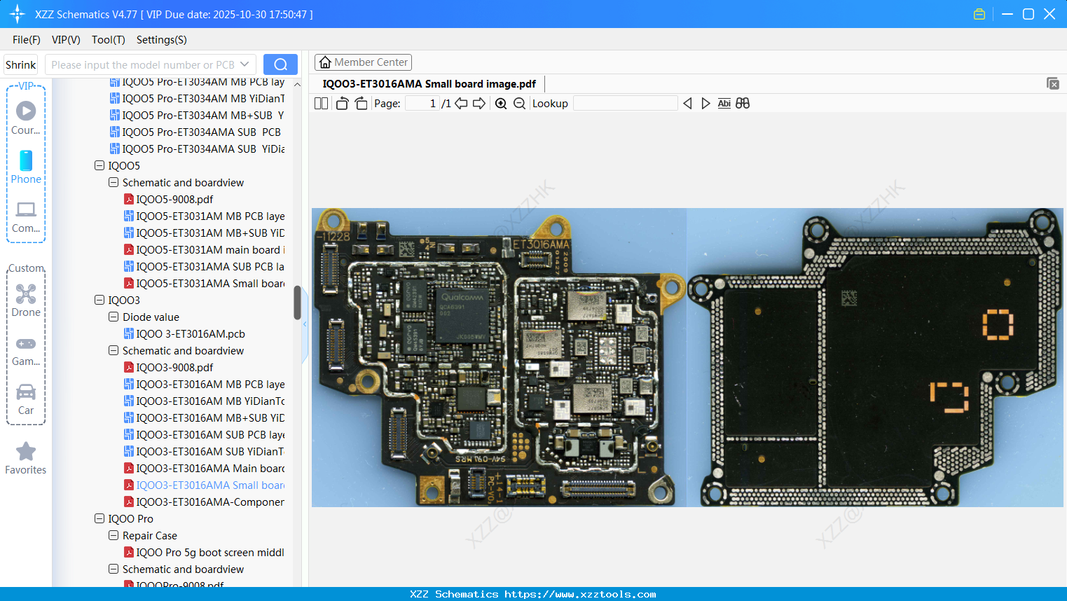Collapse the Diode value branch
This screenshot has width=1067, height=601.
pos(113,317)
